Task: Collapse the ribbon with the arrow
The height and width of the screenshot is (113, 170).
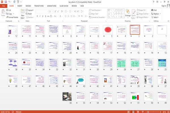Action: pos(168,21)
